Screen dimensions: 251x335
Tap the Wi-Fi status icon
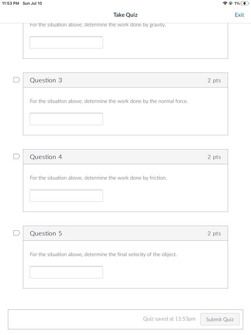(x=225, y=3)
